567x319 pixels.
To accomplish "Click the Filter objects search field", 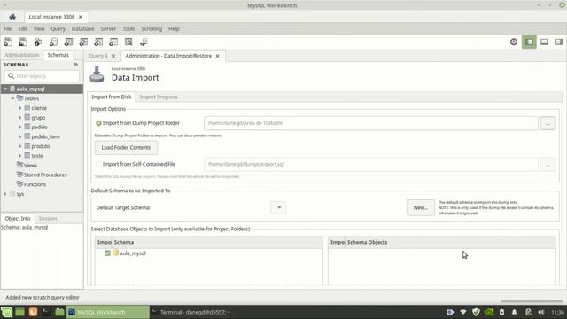I will (x=42, y=76).
